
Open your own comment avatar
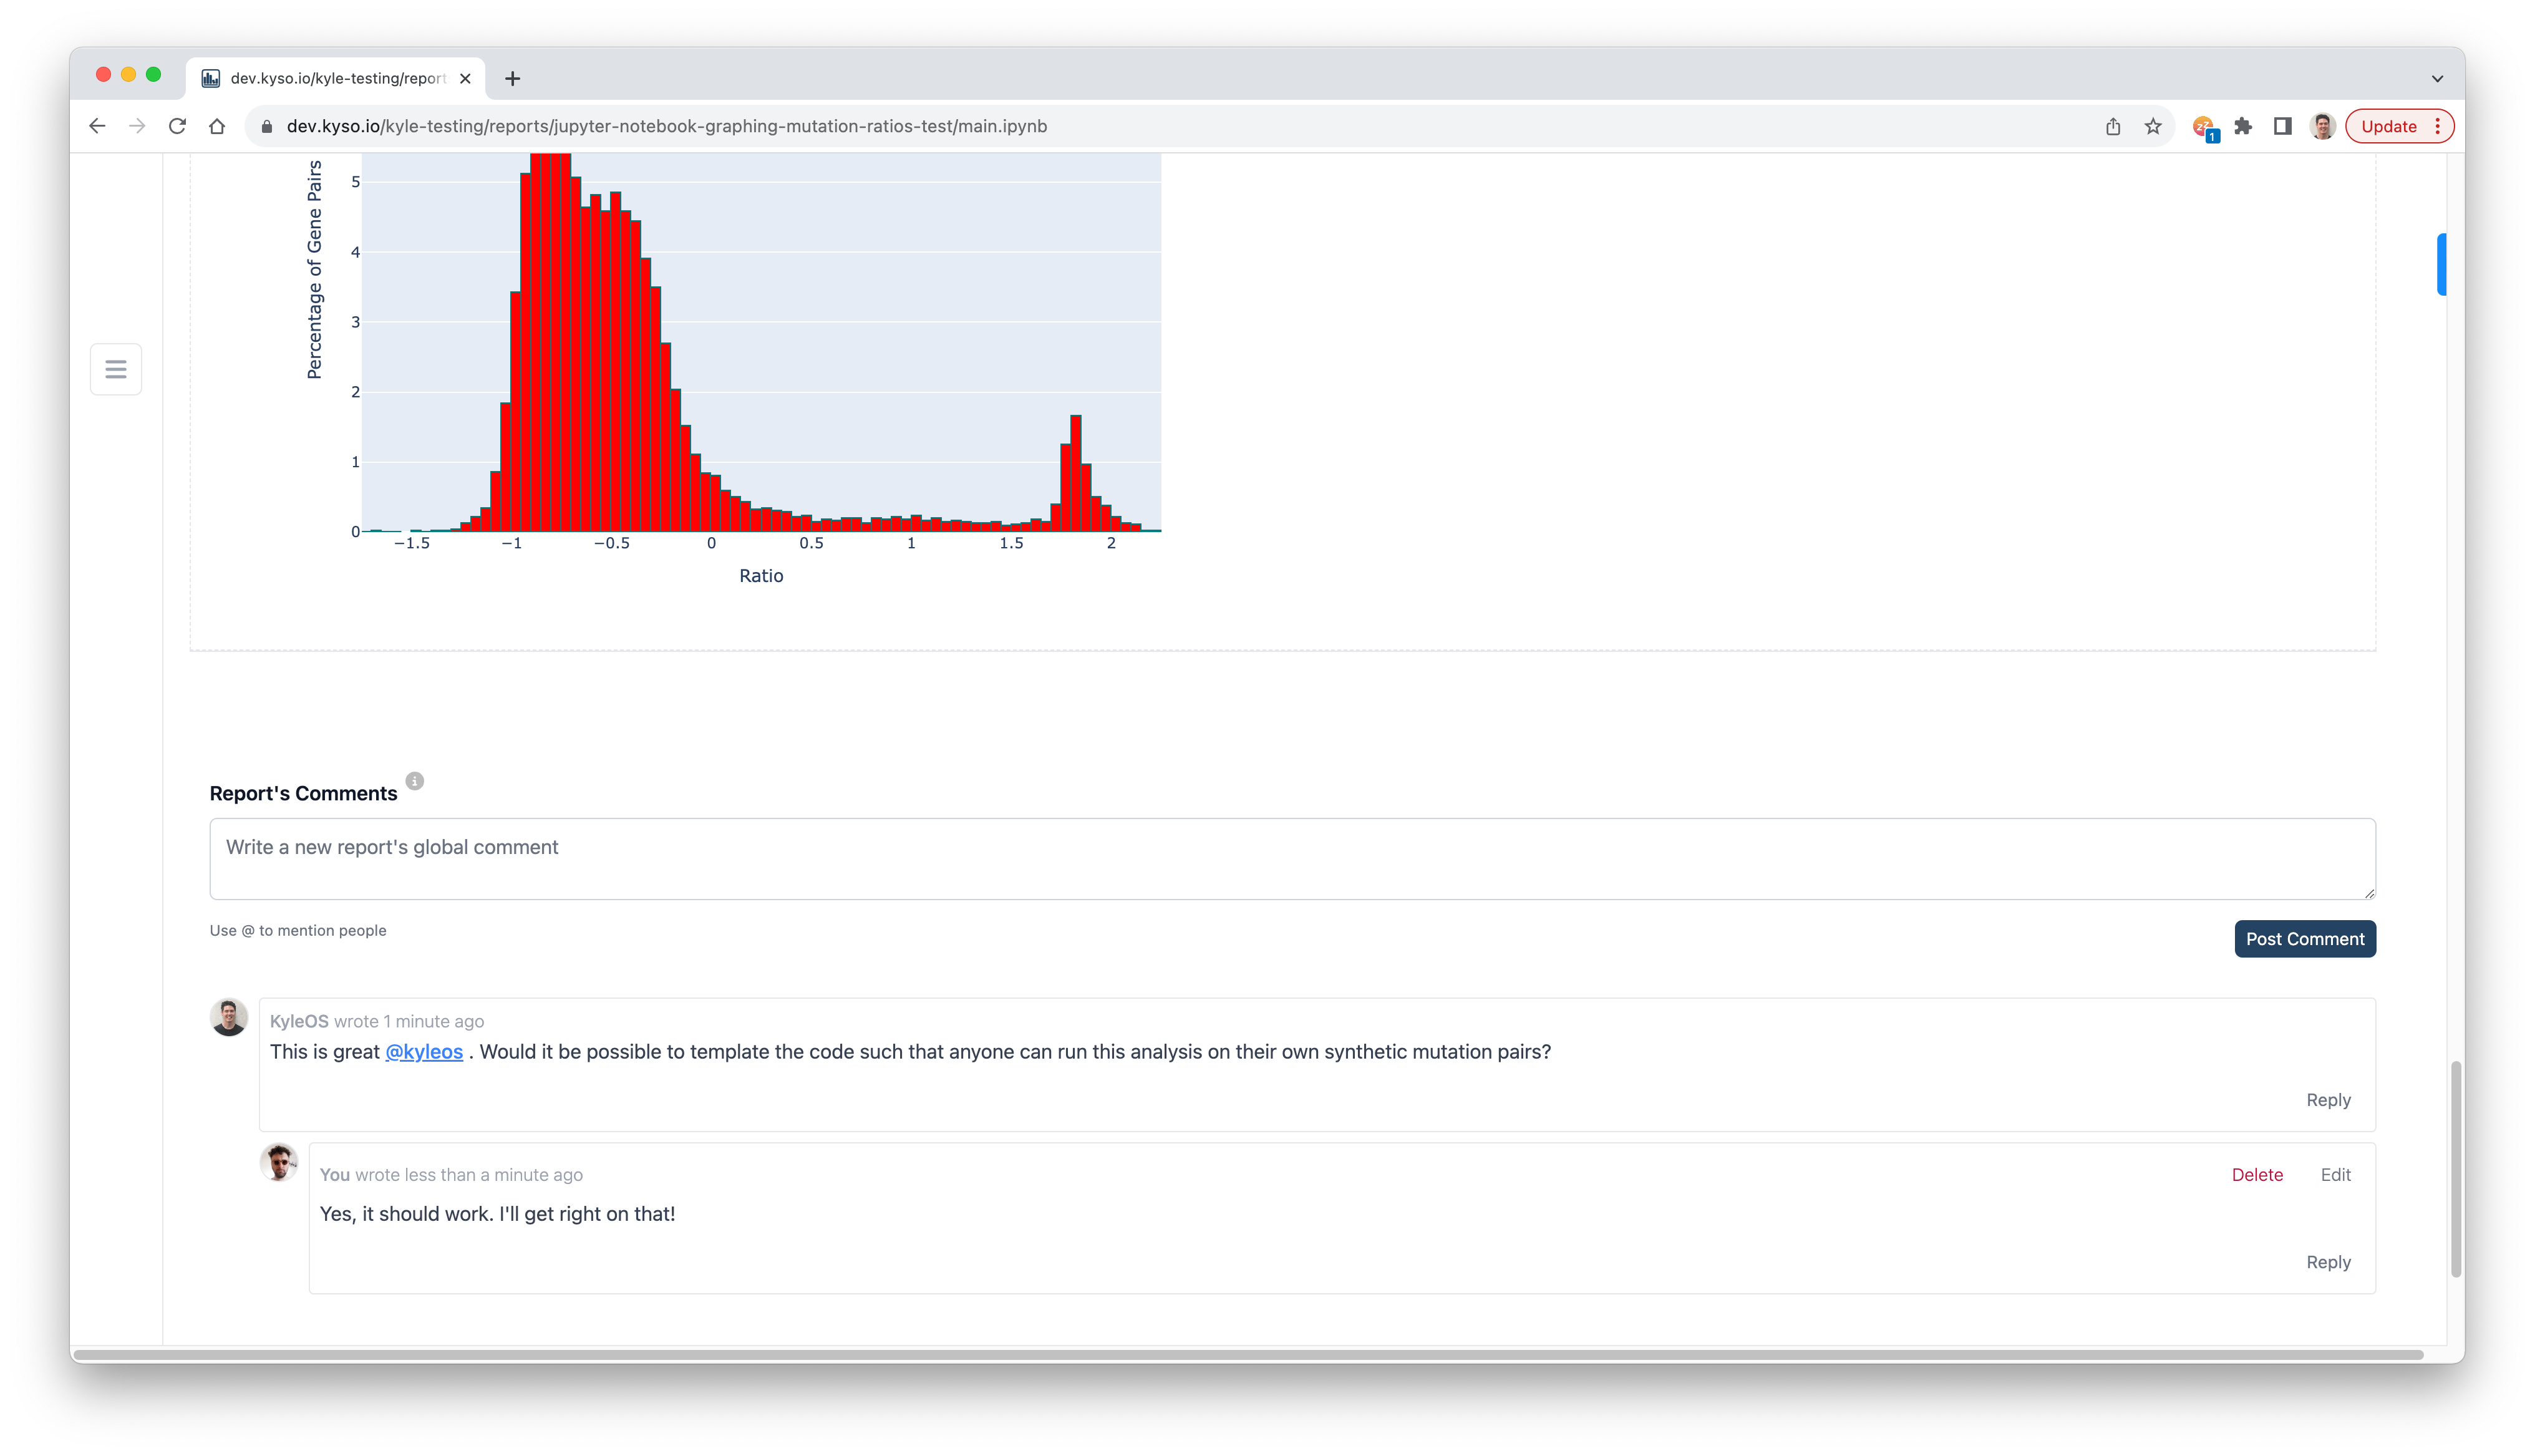pos(279,1162)
